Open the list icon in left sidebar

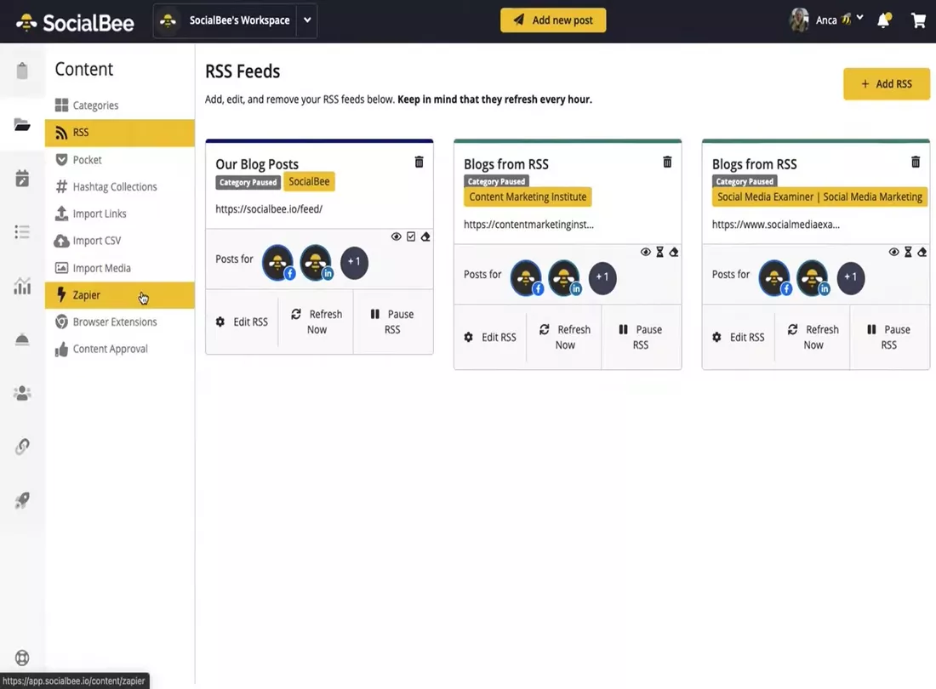pyautogui.click(x=22, y=232)
